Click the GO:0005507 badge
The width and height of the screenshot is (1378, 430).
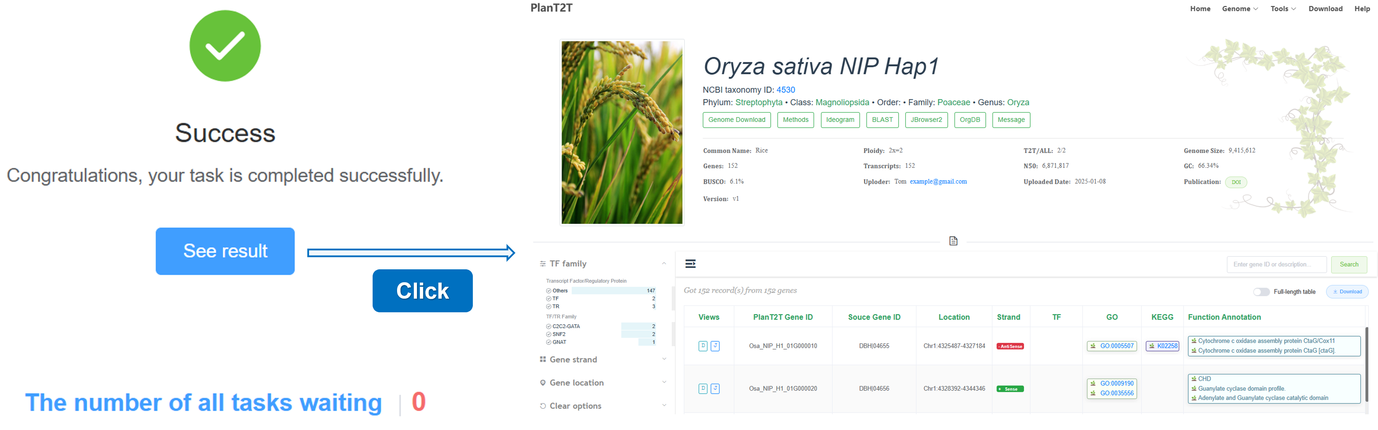(1112, 346)
